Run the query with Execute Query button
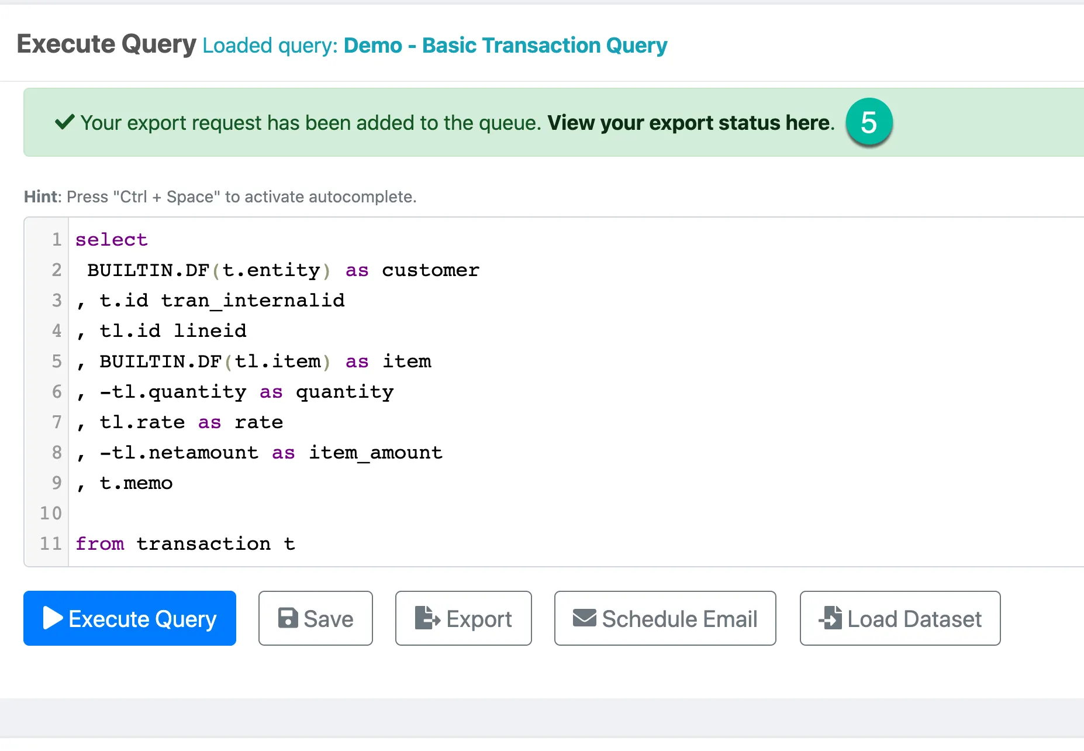This screenshot has height=751, width=1084. point(130,618)
